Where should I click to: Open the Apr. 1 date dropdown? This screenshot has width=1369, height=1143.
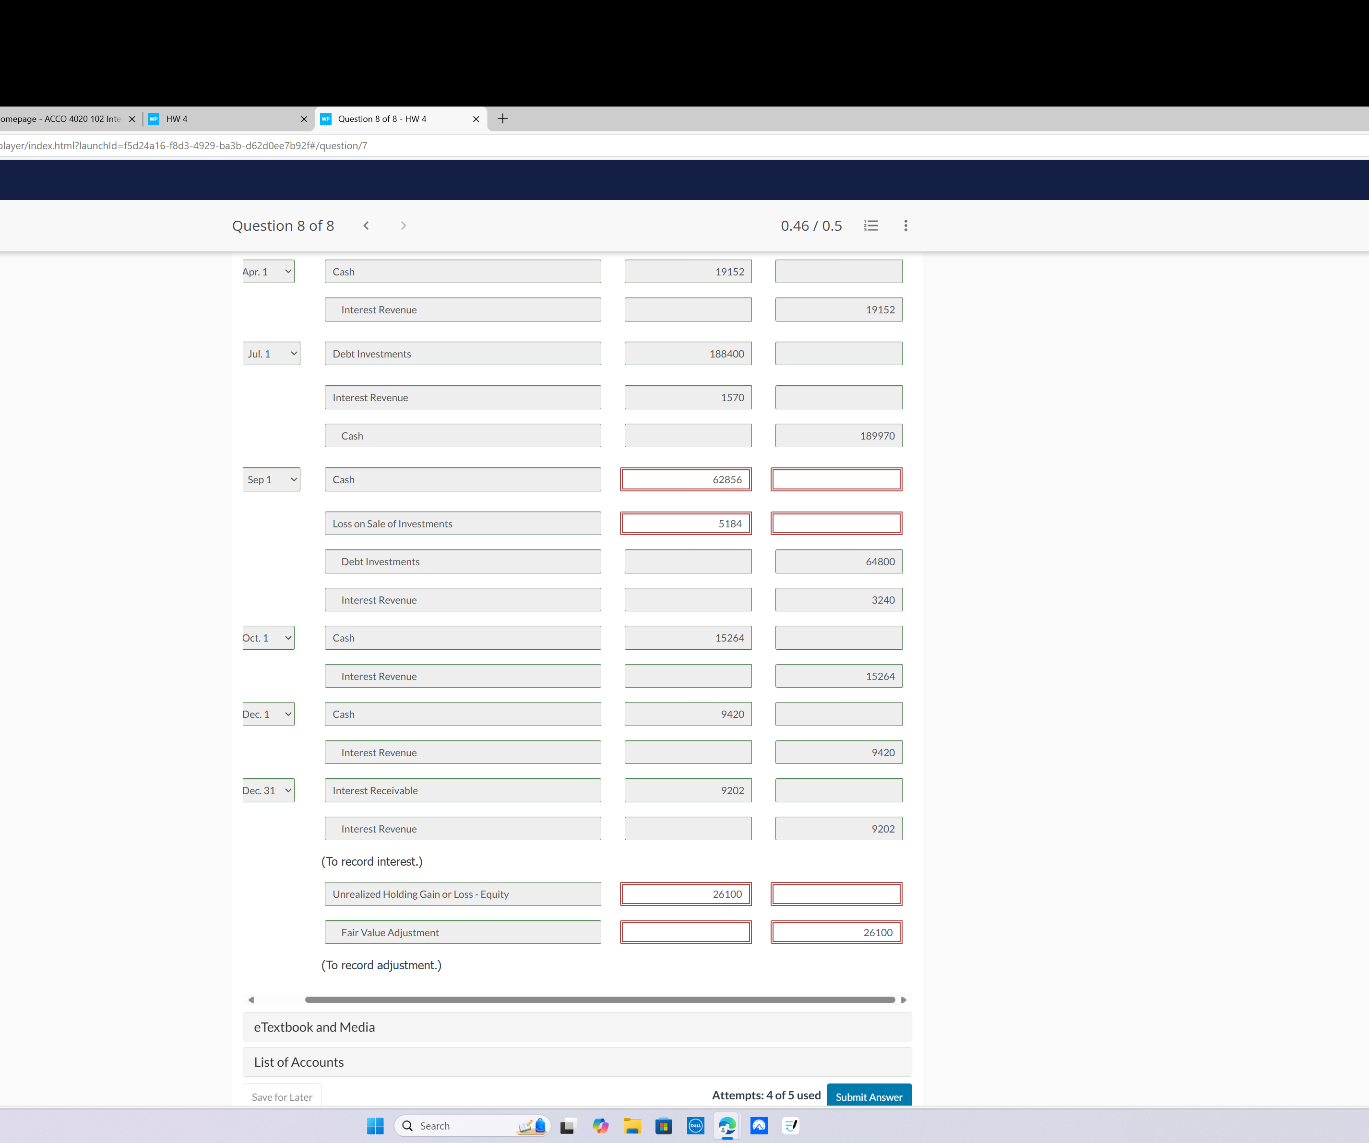click(268, 272)
